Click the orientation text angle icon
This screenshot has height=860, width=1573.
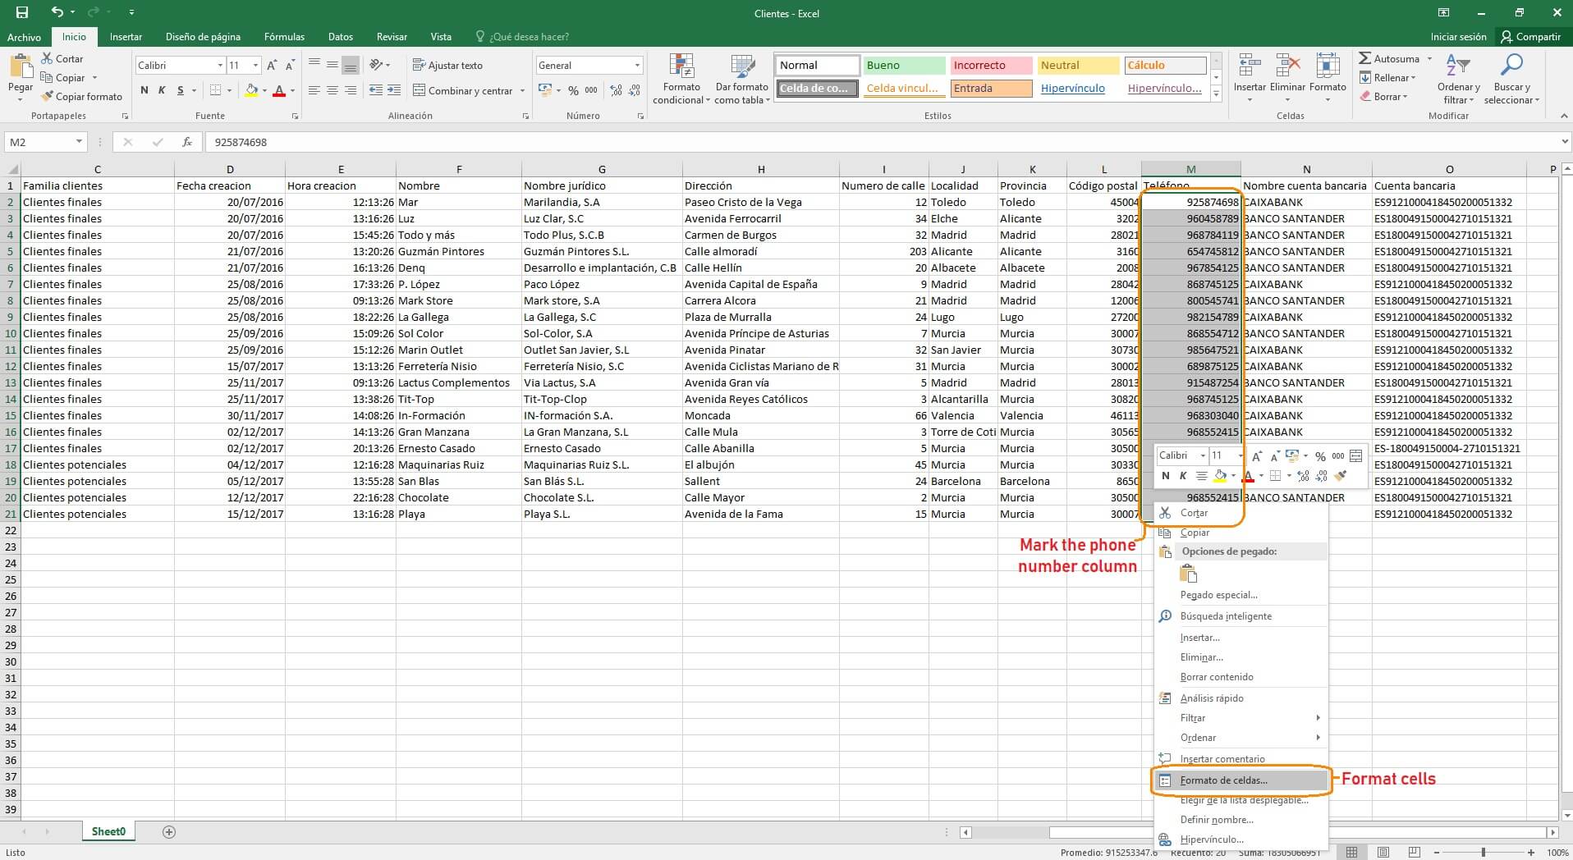point(377,65)
